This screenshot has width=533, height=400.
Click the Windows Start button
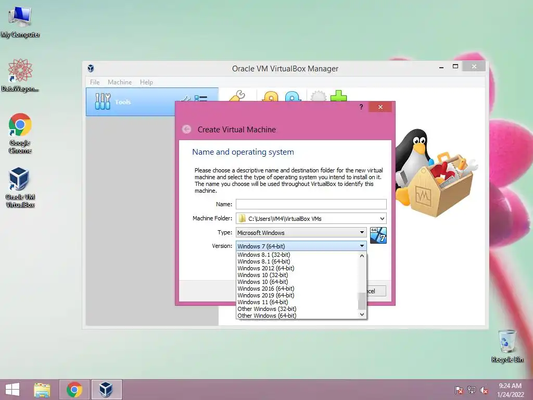click(12, 390)
